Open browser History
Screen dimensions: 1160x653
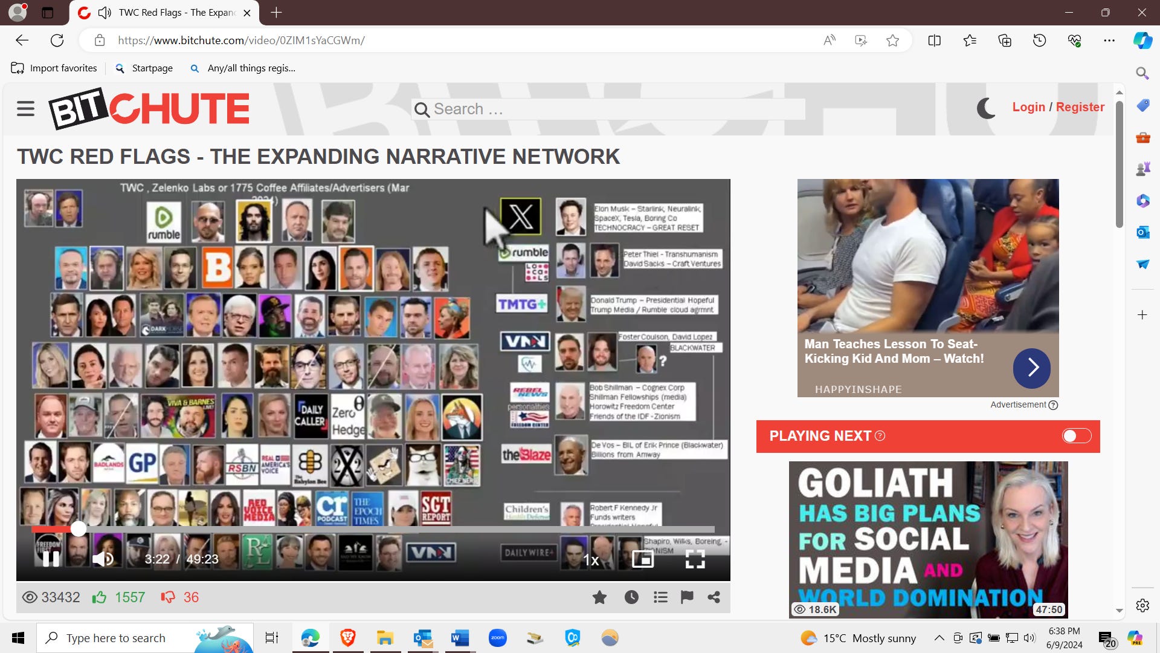pyautogui.click(x=1039, y=41)
